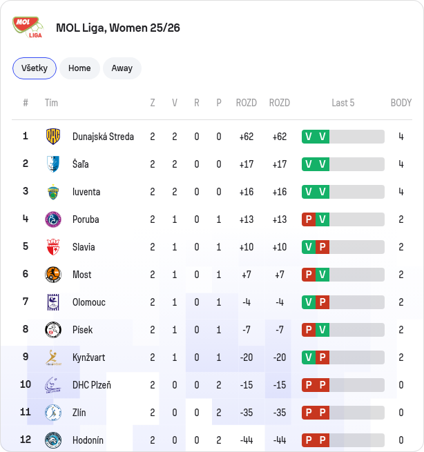Switch to the Všetky standings tab
The height and width of the screenshot is (452, 424).
35,68
